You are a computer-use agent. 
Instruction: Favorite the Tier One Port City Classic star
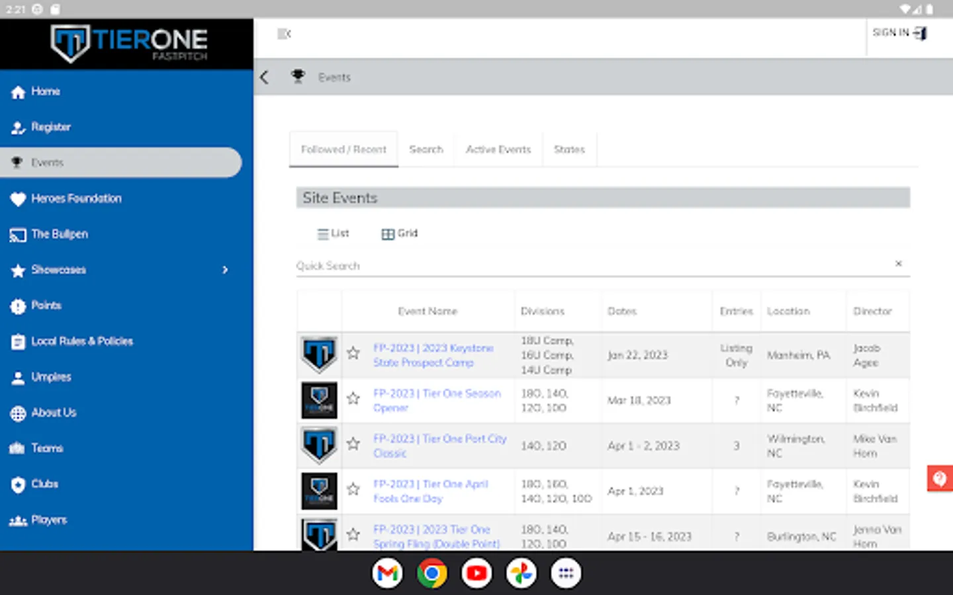click(x=353, y=444)
